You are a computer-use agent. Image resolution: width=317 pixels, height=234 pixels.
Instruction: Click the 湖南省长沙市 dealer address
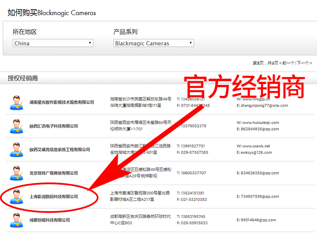pos(140,102)
